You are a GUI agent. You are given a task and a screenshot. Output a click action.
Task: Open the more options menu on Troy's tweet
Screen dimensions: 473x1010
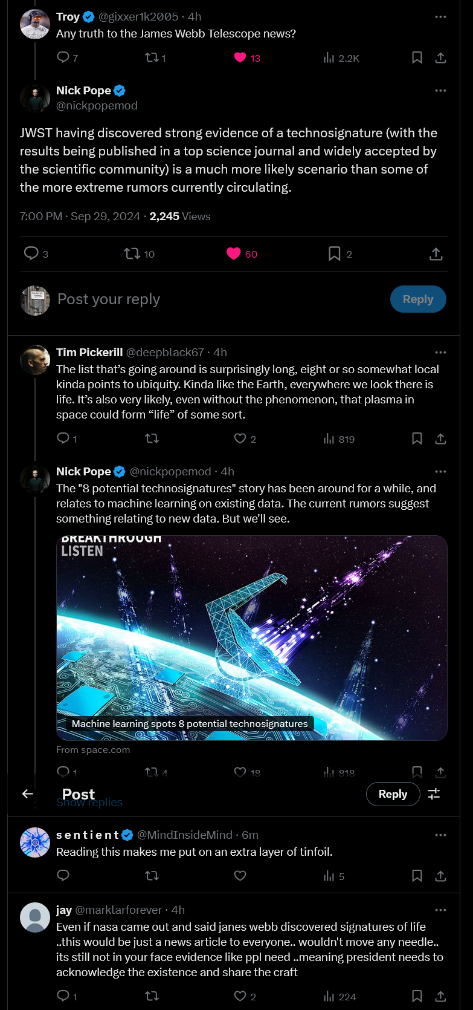pos(440,16)
